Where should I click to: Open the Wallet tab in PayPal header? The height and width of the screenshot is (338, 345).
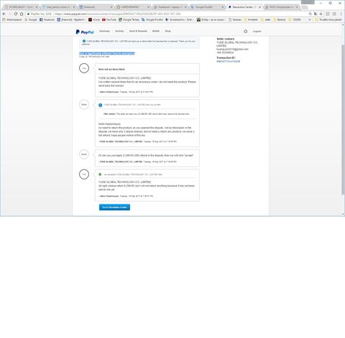coord(156,31)
